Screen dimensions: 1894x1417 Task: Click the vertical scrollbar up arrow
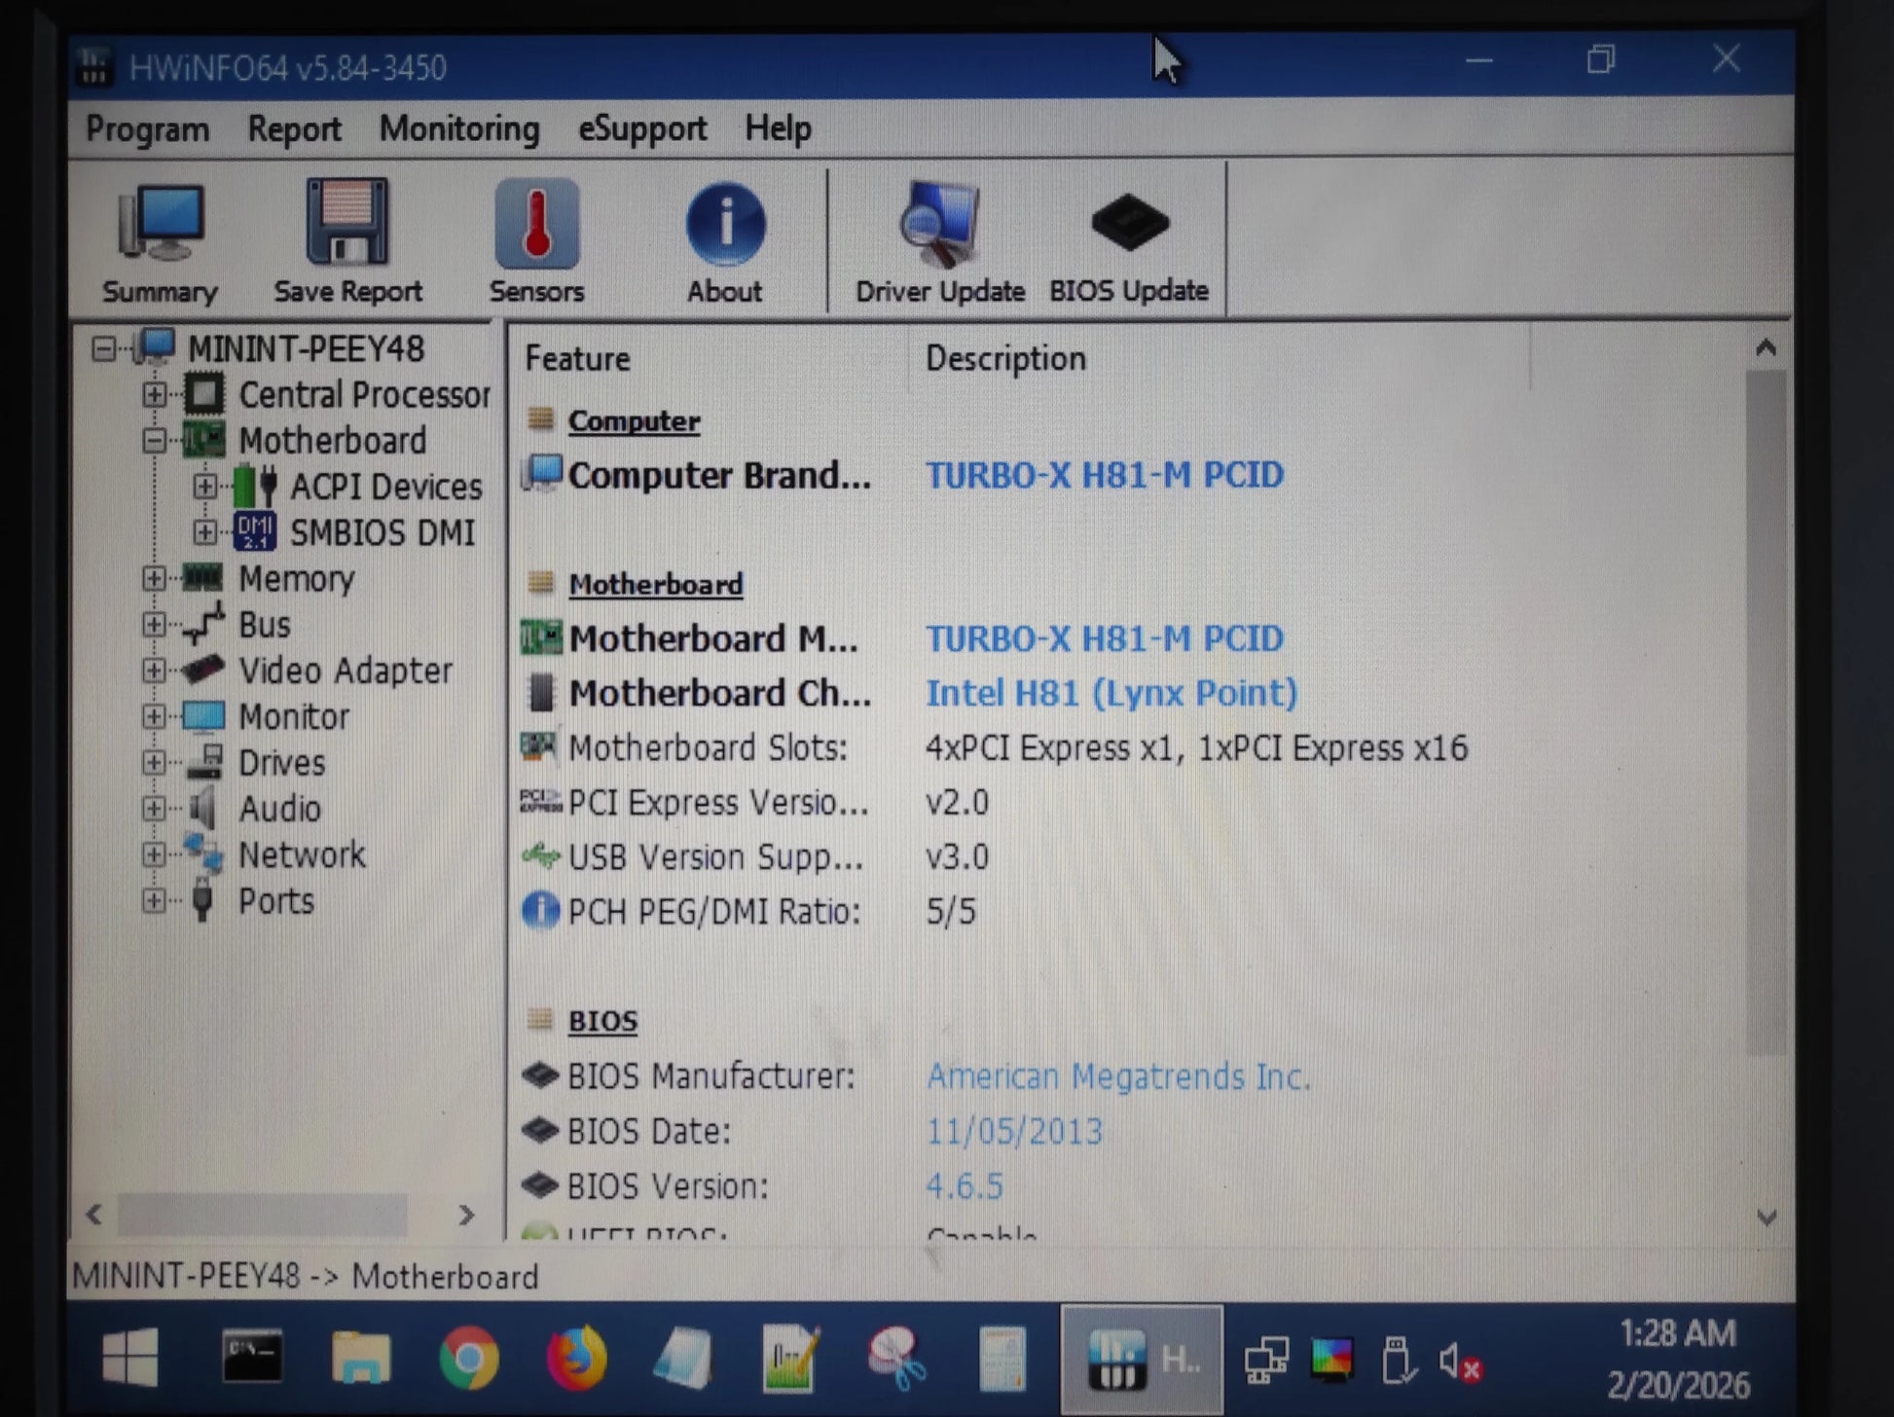coord(1766,347)
